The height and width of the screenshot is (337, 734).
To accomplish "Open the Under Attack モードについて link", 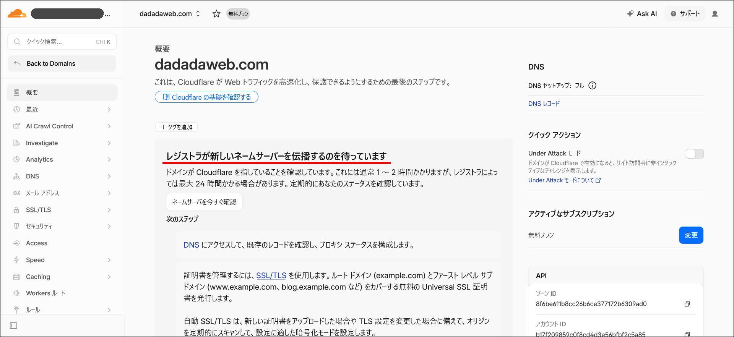I will pyautogui.click(x=564, y=180).
